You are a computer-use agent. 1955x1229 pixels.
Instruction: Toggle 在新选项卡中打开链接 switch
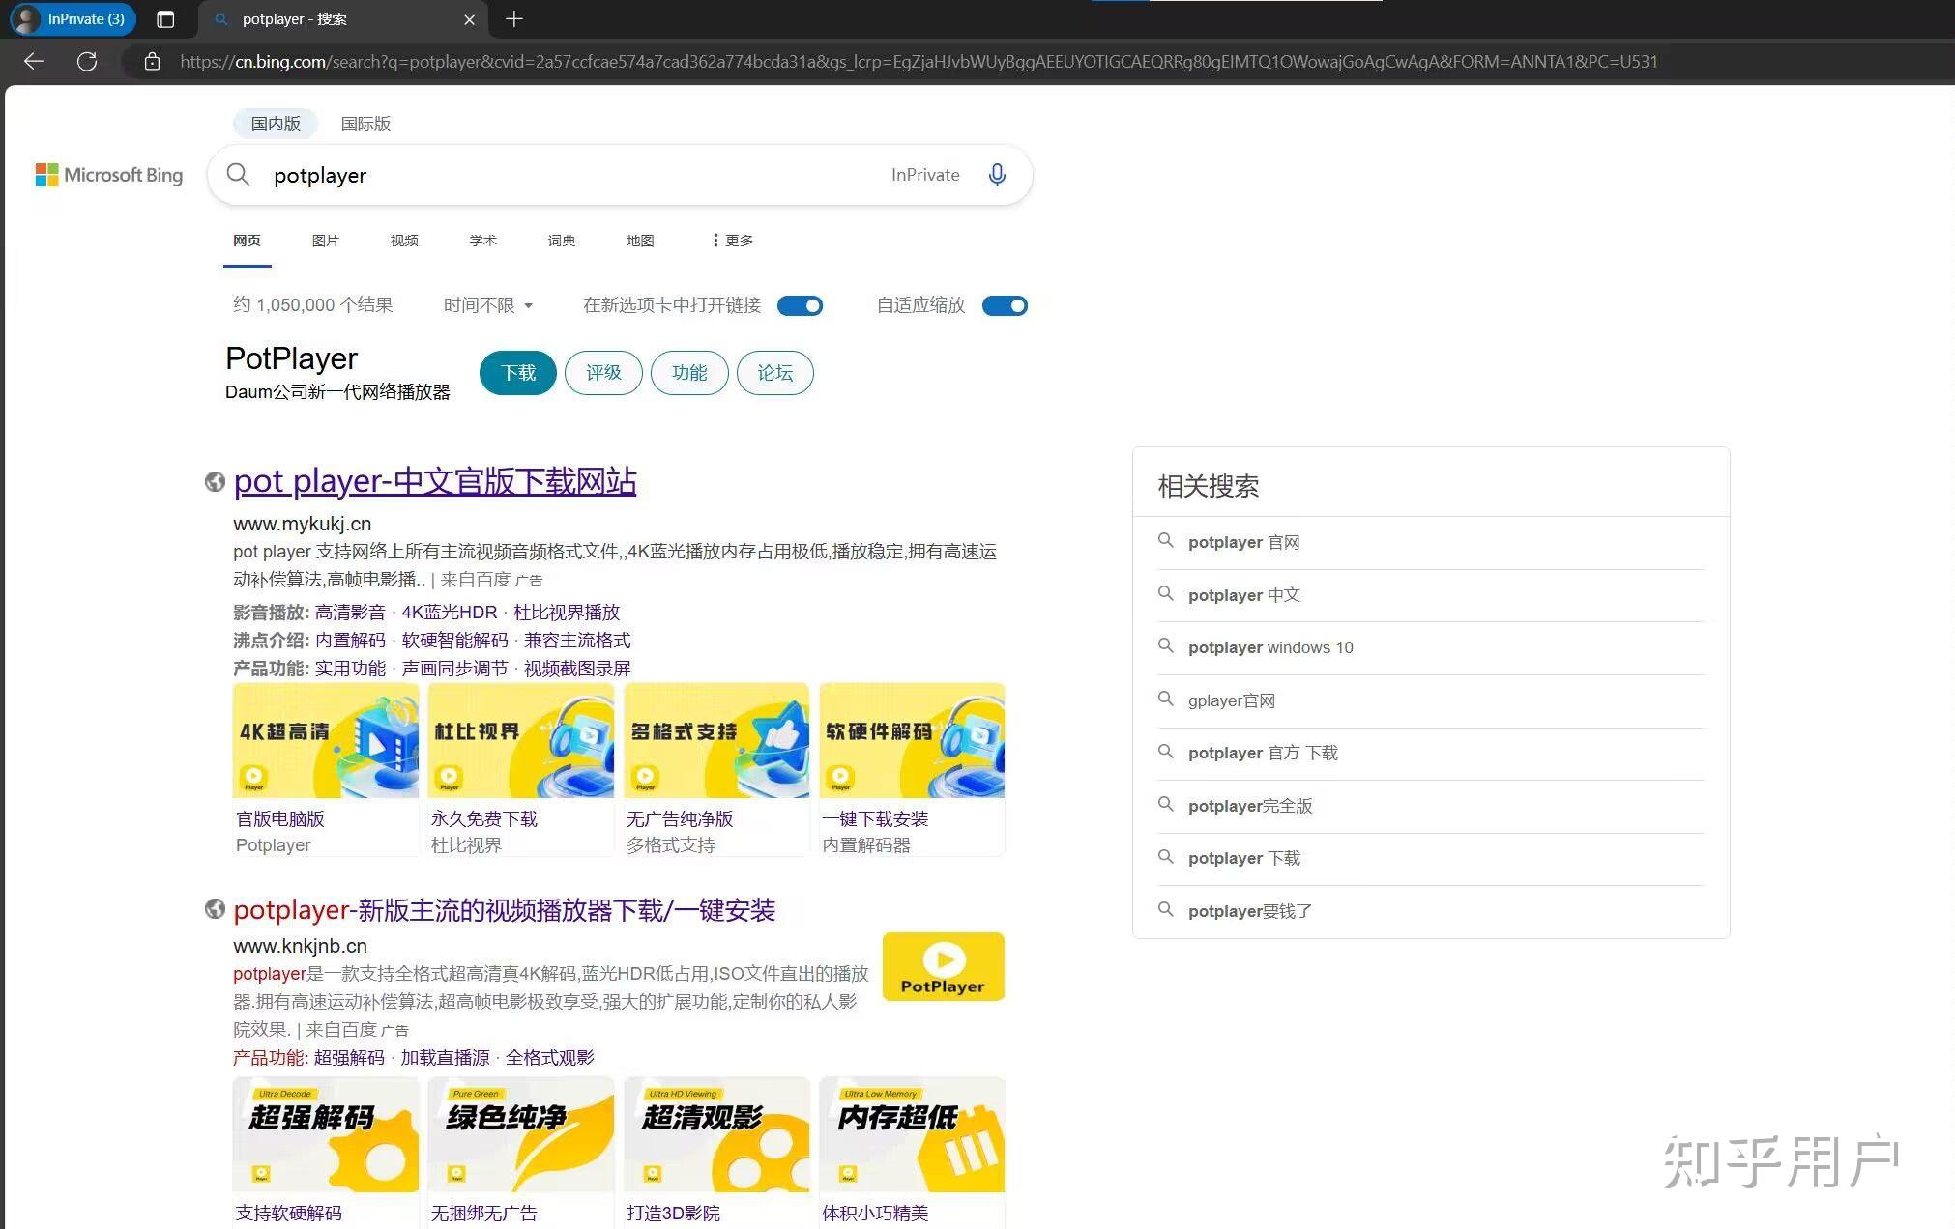(801, 306)
